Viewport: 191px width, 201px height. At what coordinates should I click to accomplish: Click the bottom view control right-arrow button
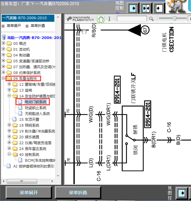[x=182, y=193]
